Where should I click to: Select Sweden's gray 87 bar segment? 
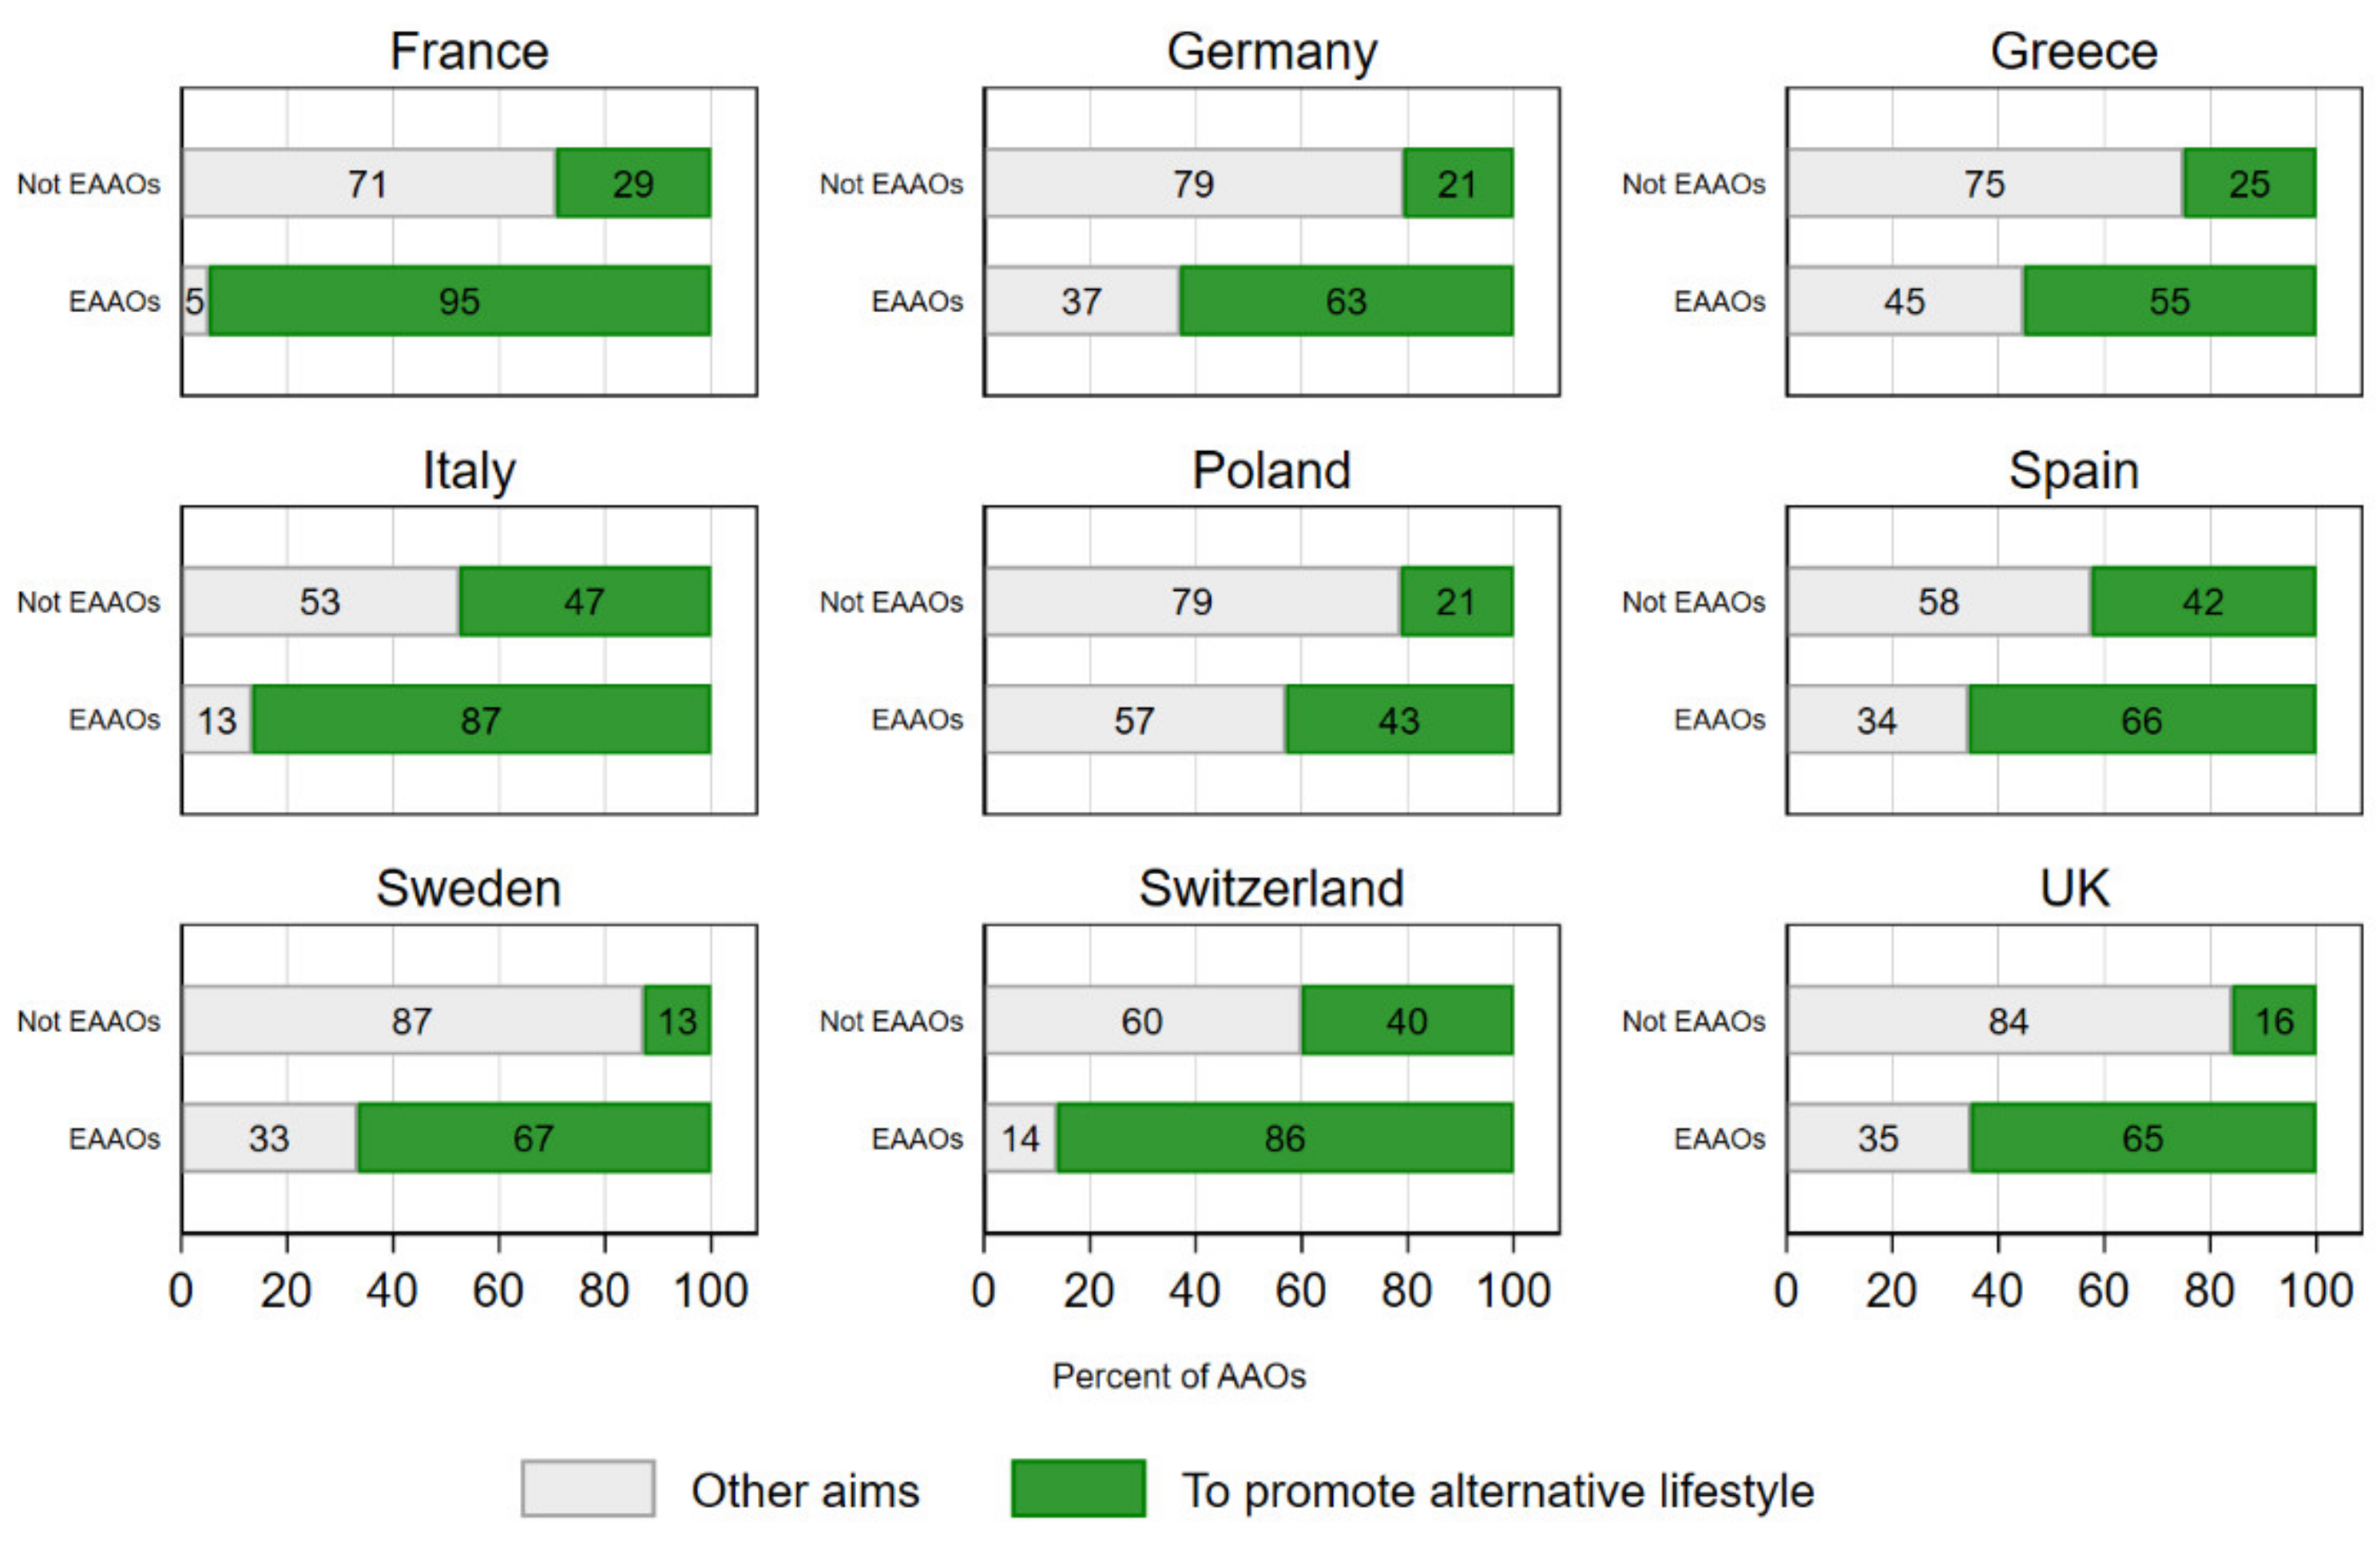pyautogui.click(x=411, y=1020)
